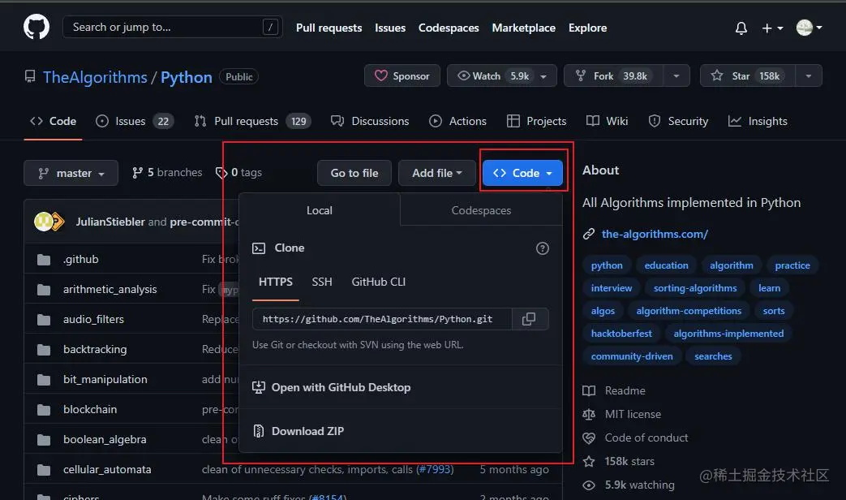
Task: Expand the Star lists dropdown arrow
Action: 809,75
